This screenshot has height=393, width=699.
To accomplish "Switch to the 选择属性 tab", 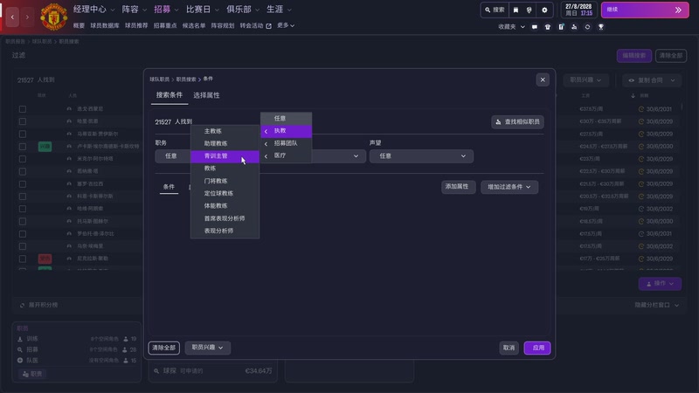I will pyautogui.click(x=206, y=95).
